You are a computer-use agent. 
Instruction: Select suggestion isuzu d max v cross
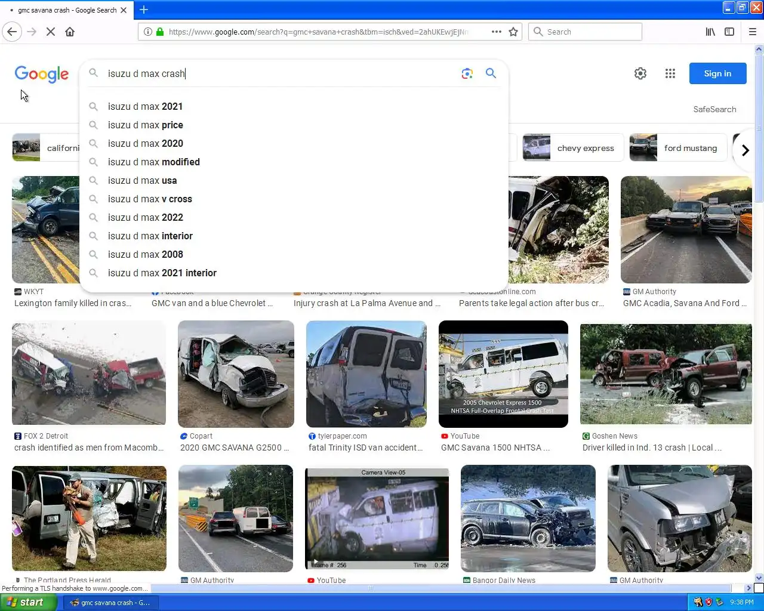point(294,199)
